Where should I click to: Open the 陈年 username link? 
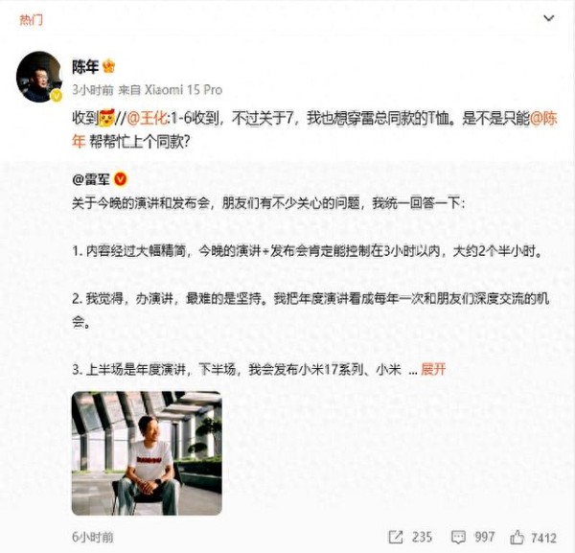pyautogui.click(x=85, y=67)
